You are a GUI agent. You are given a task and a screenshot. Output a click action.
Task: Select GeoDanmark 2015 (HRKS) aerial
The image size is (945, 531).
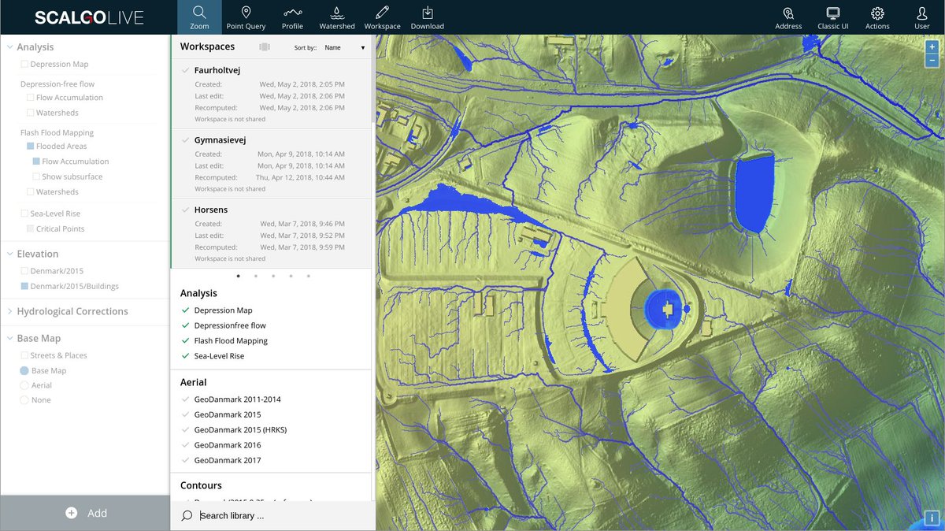tap(240, 430)
